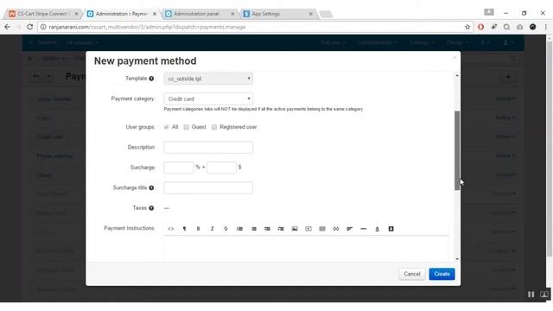Image resolution: width=553 pixels, height=311 pixels.
Task: Click the dialog scroll up arrow
Action: click(x=457, y=75)
